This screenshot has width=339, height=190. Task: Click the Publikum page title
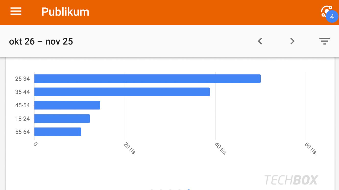pos(65,12)
